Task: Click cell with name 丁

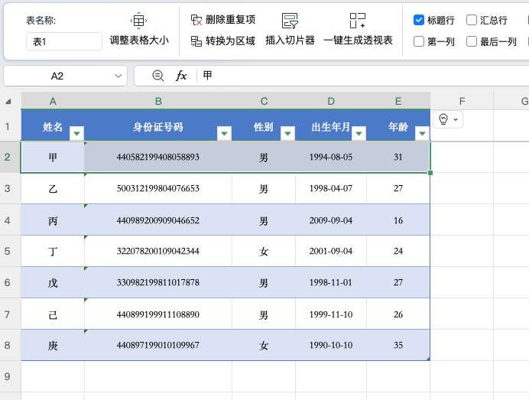Action: pyautogui.click(x=53, y=251)
